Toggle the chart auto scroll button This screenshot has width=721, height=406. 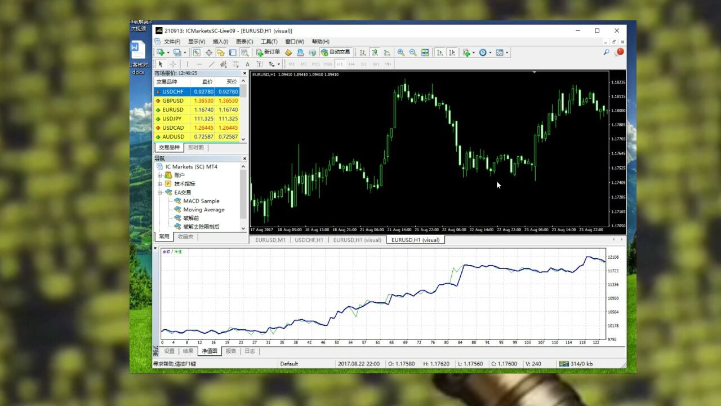(439, 52)
